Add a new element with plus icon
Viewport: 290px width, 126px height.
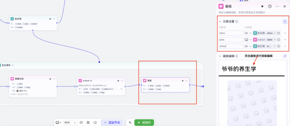click(x=285, y=22)
